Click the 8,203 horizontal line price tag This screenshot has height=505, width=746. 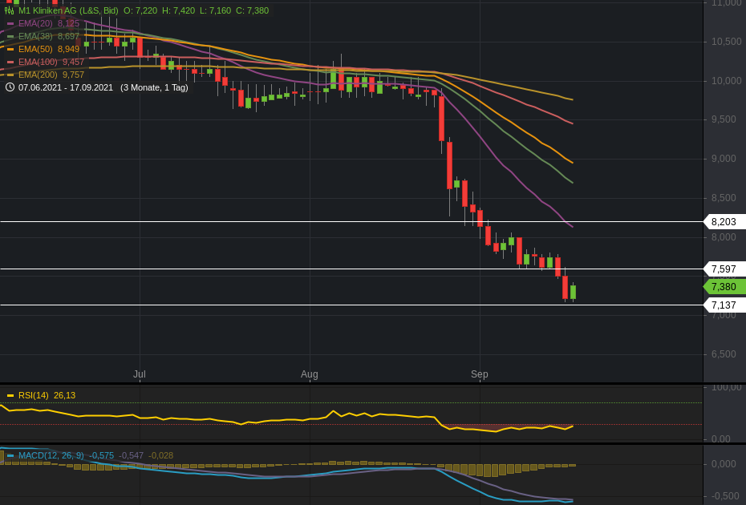point(724,222)
